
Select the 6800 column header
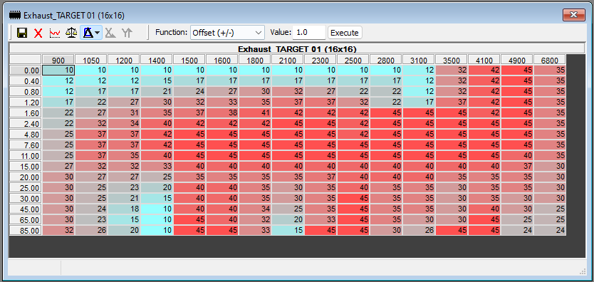550,60
